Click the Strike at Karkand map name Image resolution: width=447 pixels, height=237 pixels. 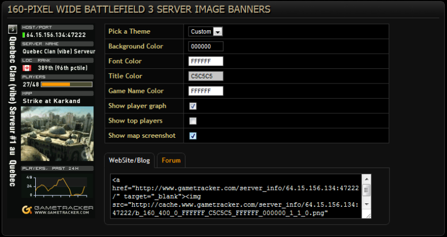(x=51, y=101)
